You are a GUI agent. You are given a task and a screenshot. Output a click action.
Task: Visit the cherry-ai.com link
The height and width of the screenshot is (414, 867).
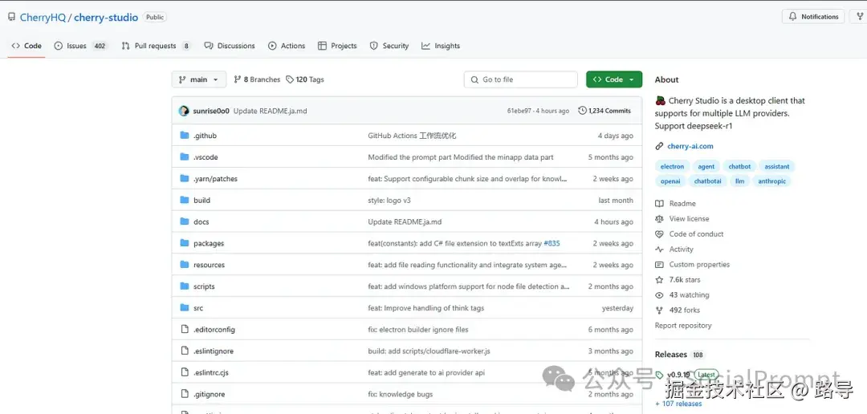(x=690, y=147)
